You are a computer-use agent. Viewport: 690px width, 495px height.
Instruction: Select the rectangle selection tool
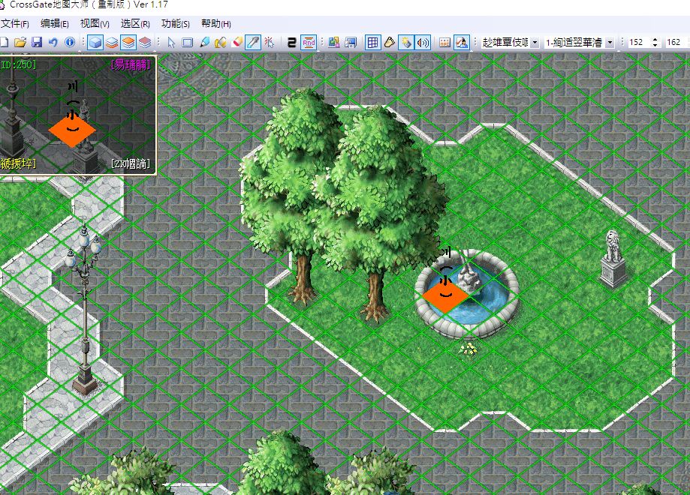pos(188,43)
